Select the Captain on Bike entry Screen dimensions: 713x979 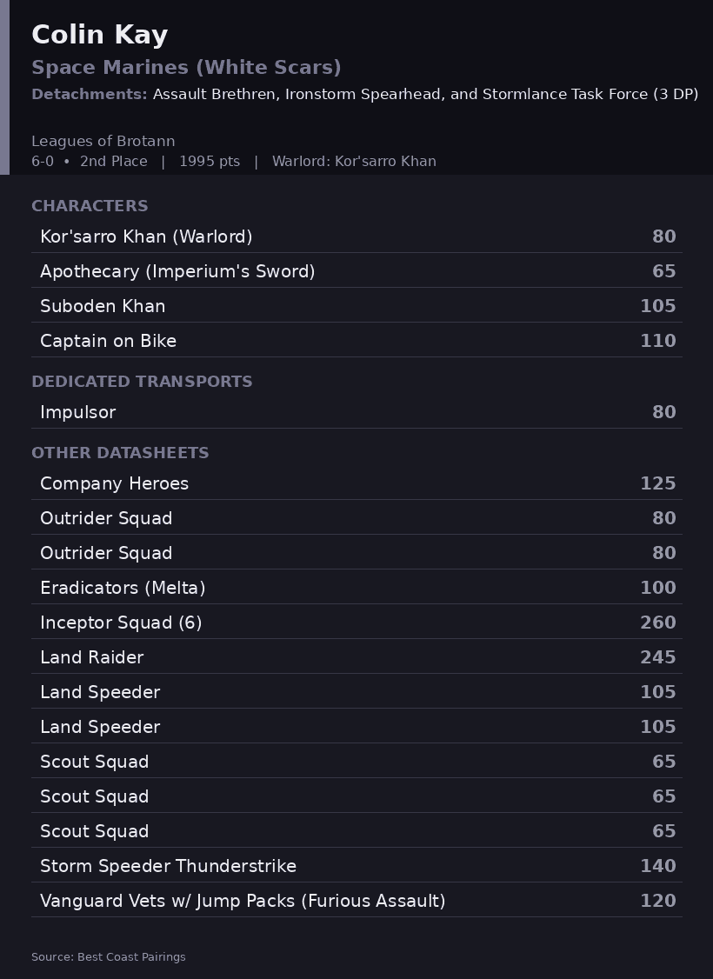tap(356, 340)
